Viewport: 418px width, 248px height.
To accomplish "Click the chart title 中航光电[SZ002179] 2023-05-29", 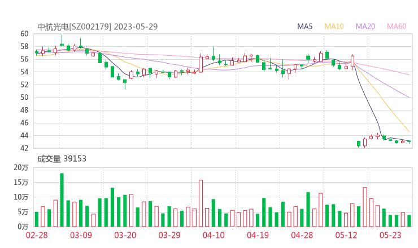I will (x=97, y=26).
